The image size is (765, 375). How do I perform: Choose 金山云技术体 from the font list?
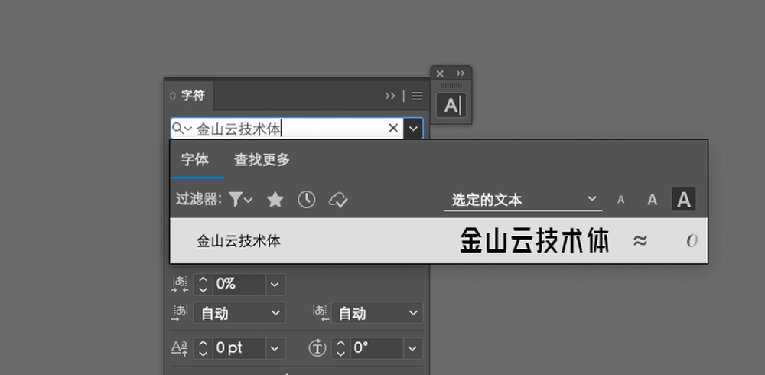[438, 241]
